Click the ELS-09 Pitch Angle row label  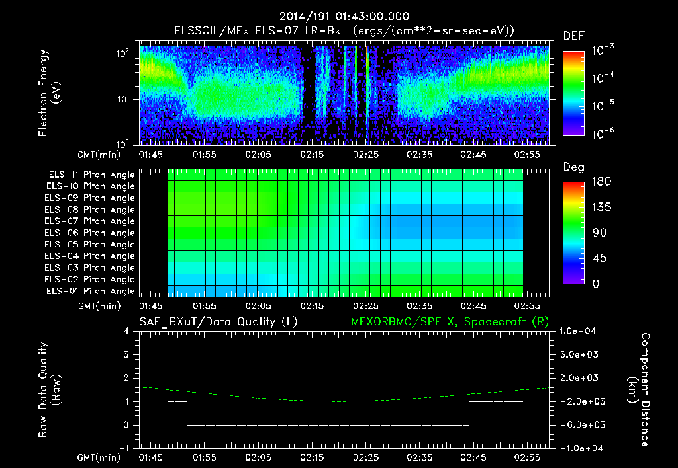[90, 198]
